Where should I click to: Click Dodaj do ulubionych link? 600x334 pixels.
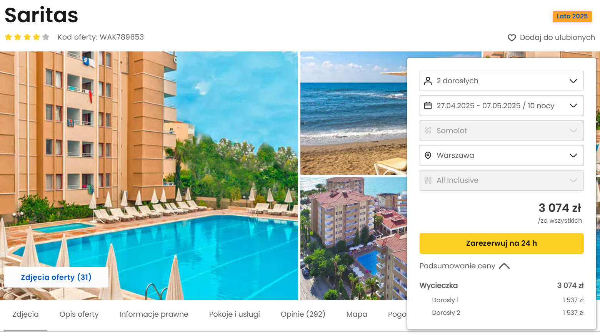click(x=557, y=38)
